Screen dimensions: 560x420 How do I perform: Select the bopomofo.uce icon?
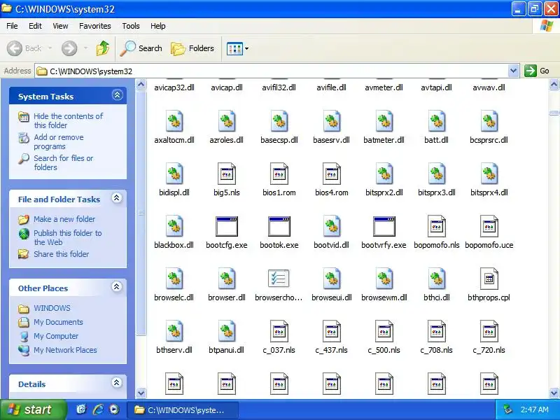[489, 226]
